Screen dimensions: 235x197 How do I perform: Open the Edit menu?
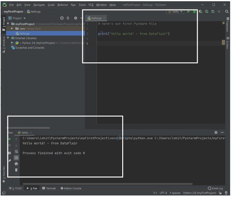[19, 5]
